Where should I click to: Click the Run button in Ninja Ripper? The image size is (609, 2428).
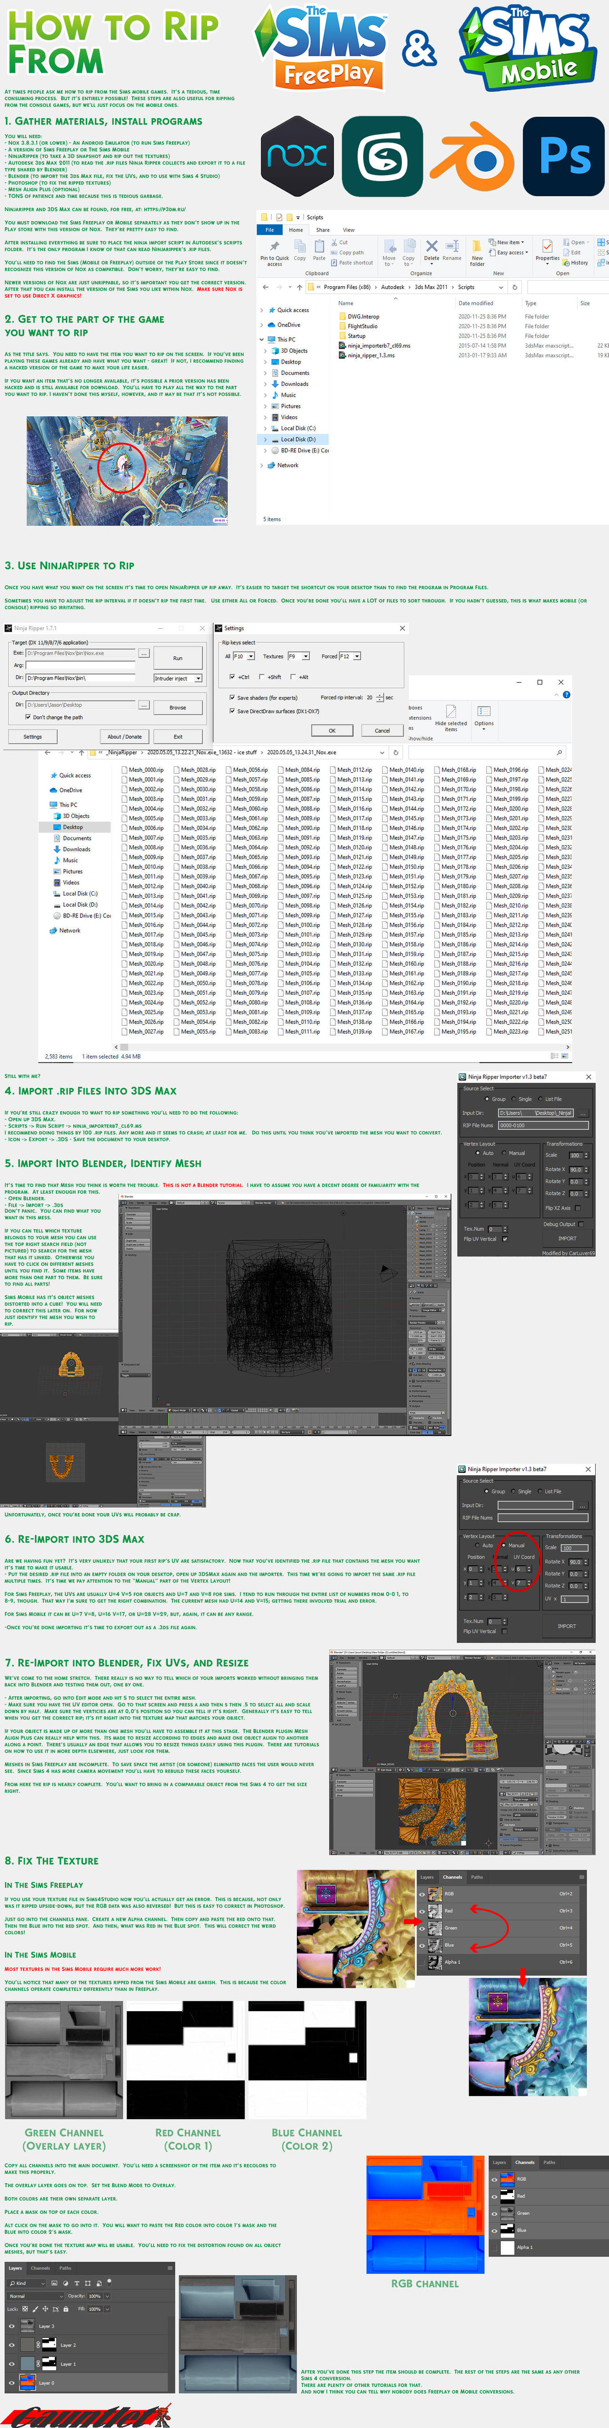click(178, 658)
